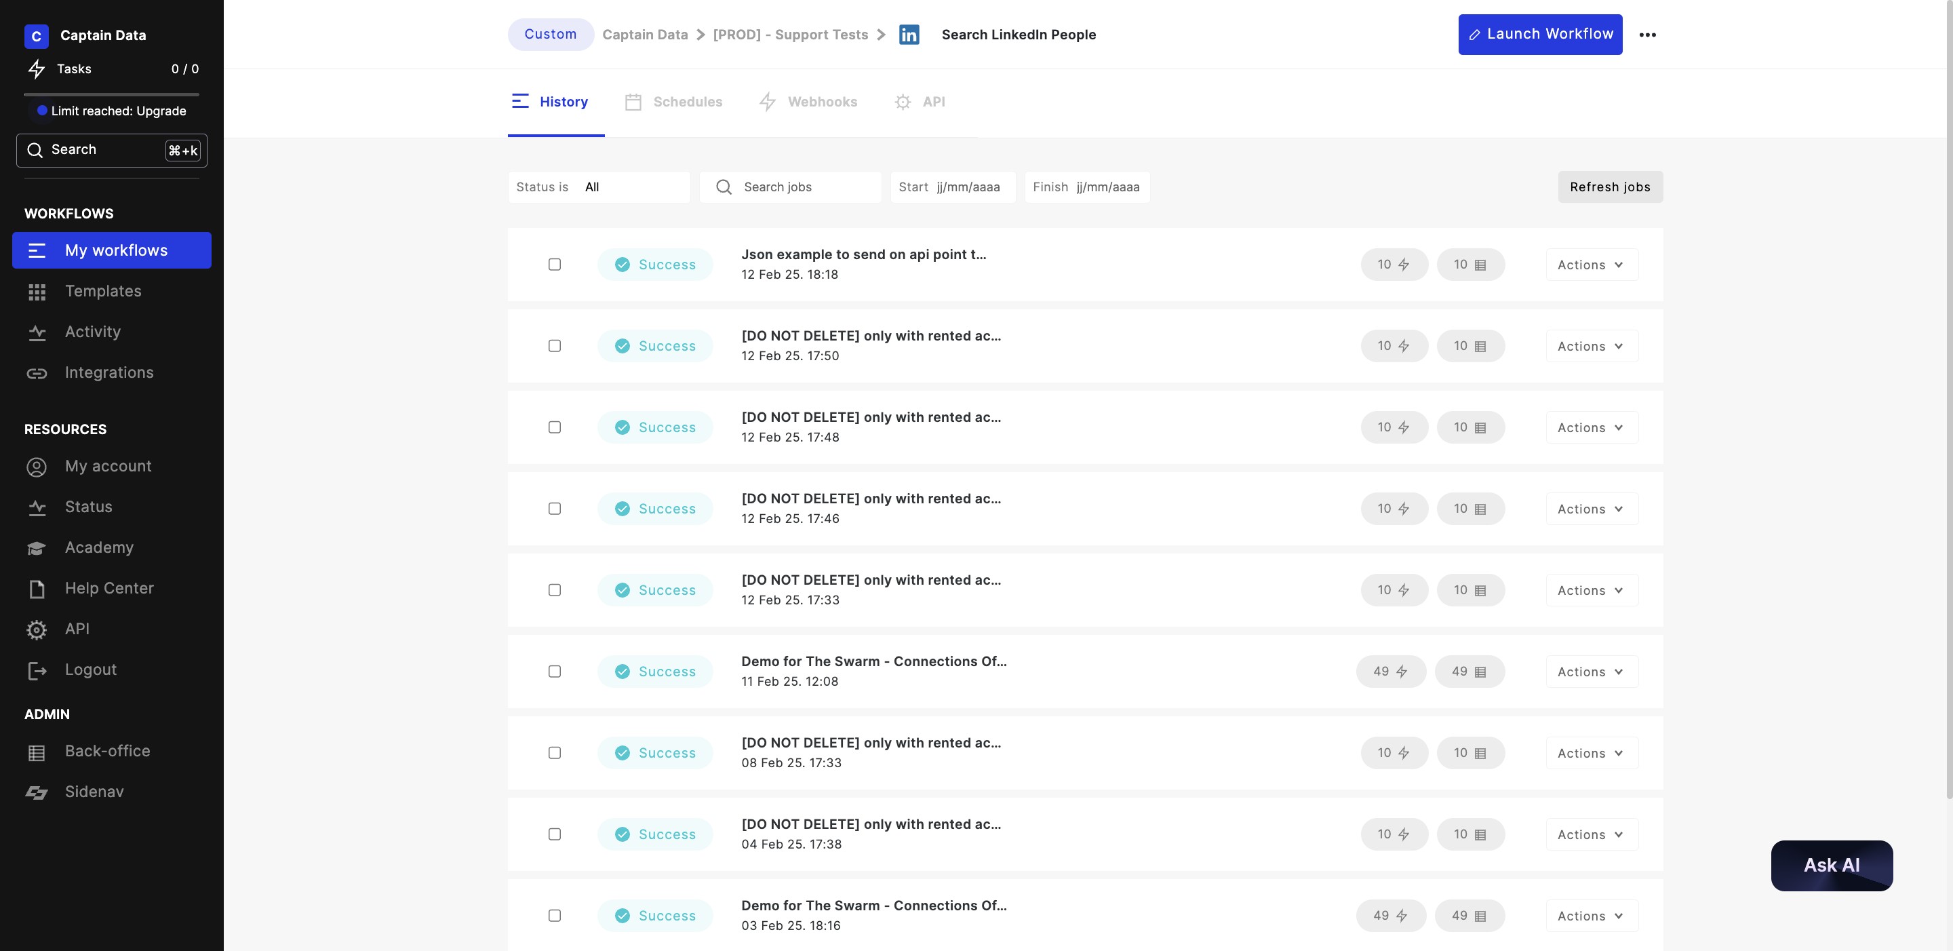
Task: Tick the checkbox for 11 Feb 12:08 Swarm job
Action: coord(555,672)
